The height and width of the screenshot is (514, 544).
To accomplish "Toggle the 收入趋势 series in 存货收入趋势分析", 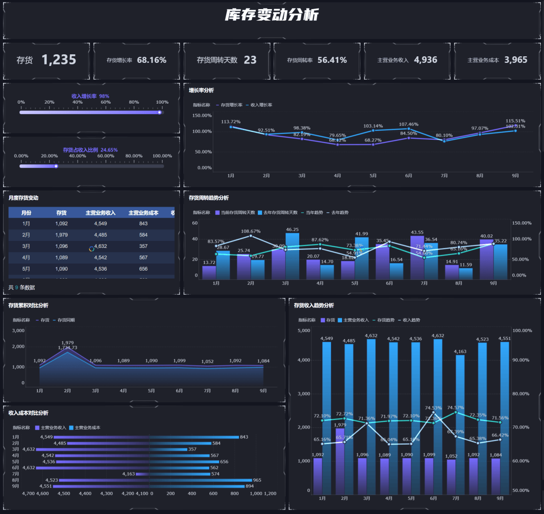I will tap(399, 320).
